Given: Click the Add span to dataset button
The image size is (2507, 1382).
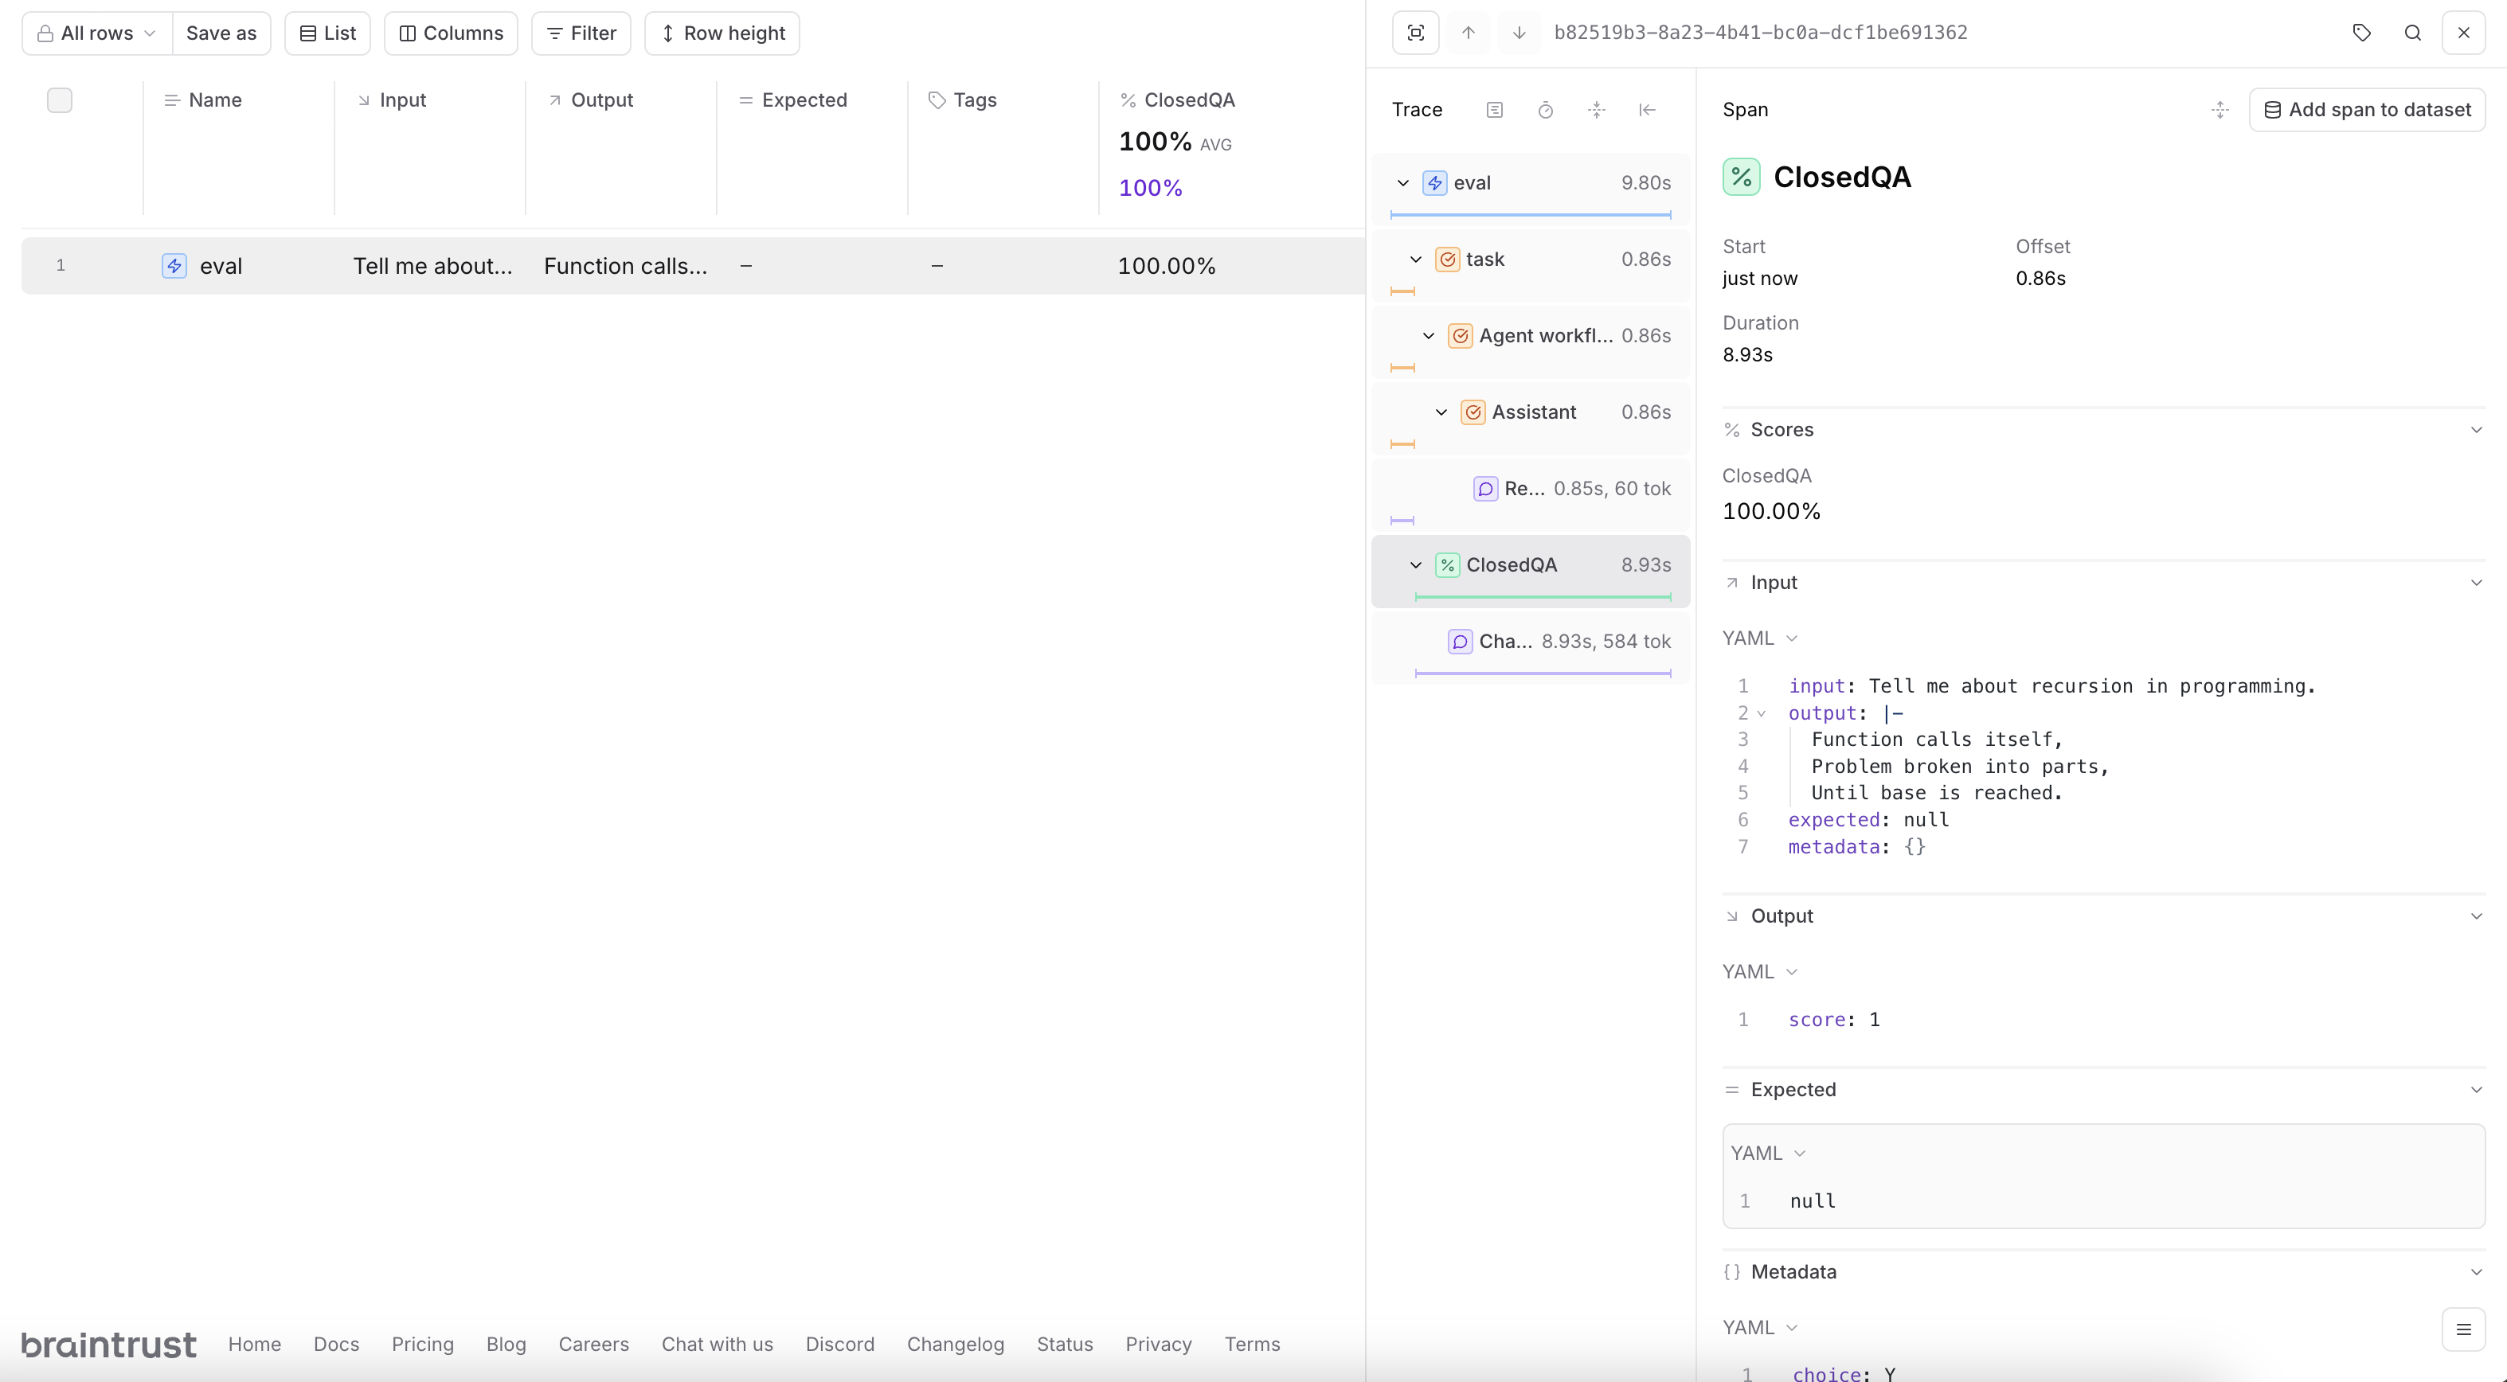Looking at the screenshot, I should click(x=2367, y=109).
